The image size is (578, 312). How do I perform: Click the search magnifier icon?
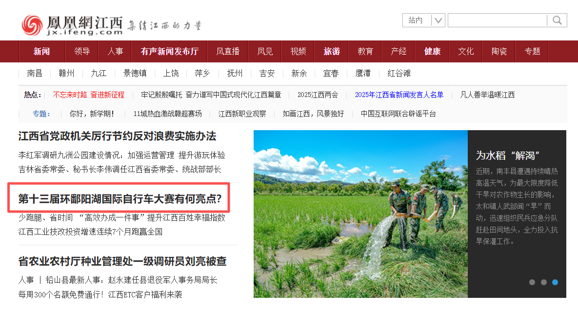[557, 20]
